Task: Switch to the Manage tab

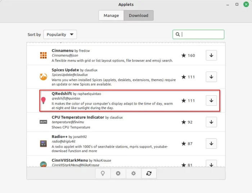Action: (x=111, y=15)
